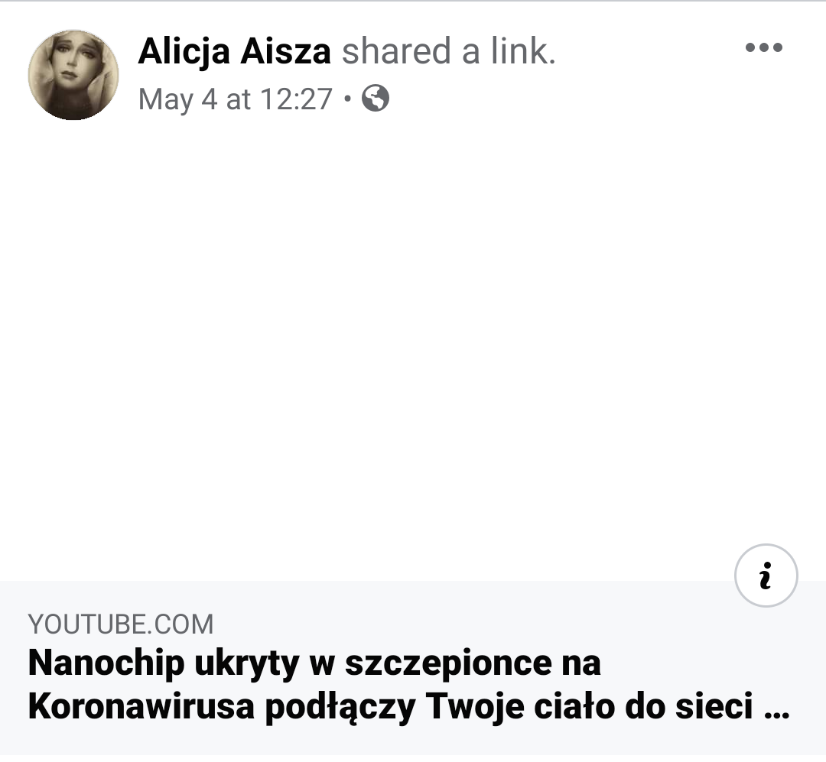Image resolution: width=826 pixels, height=762 pixels.
Task: Click the 'May 4' date text
Action: (177, 99)
